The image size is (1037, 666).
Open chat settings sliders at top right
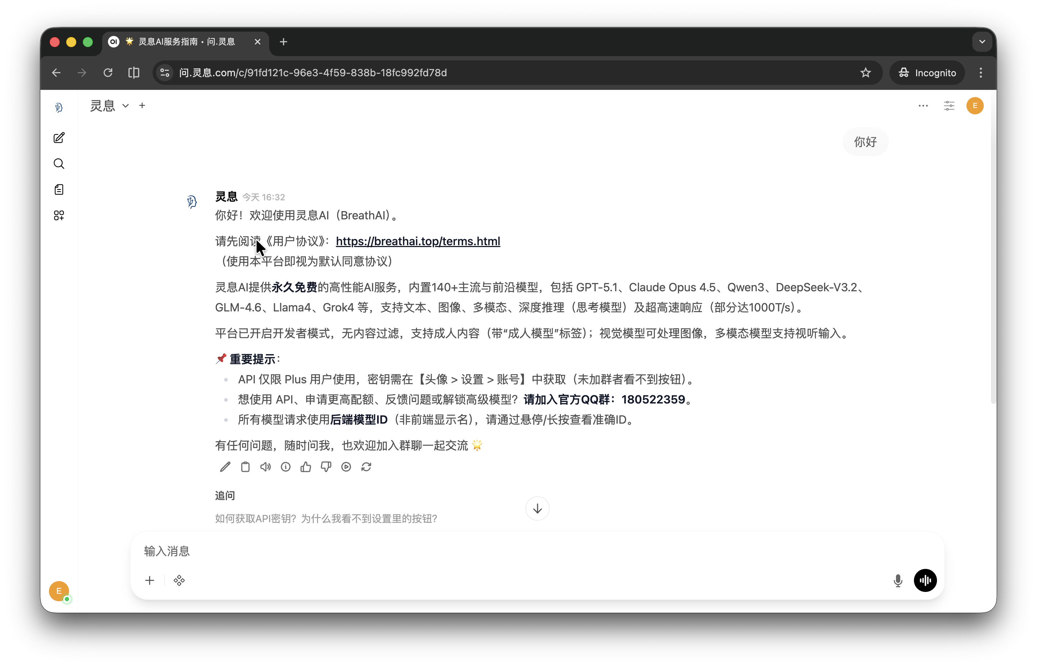pos(949,105)
